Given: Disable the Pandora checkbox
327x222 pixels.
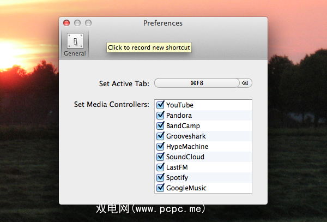Looking at the screenshot, I should point(160,115).
